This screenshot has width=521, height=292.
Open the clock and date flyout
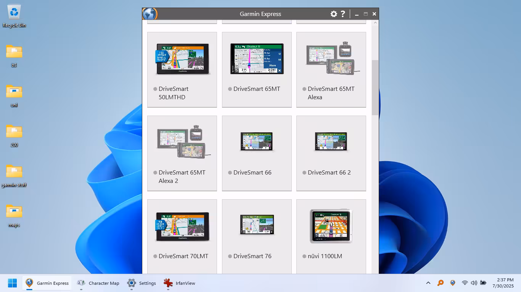tap(503, 283)
